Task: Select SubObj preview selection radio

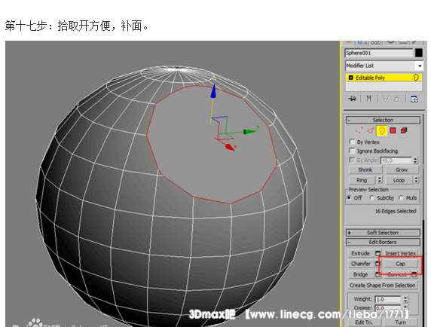Action: 372,198
